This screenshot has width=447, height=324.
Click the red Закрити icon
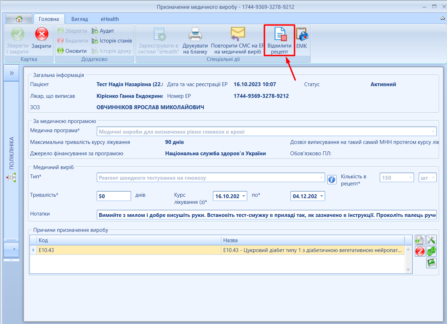click(x=41, y=35)
